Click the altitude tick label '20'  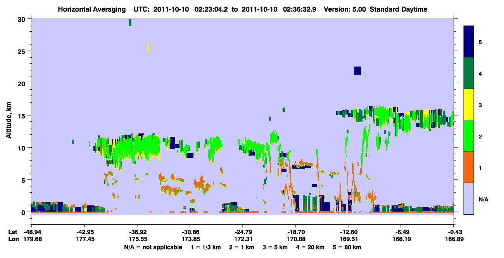(x=22, y=83)
